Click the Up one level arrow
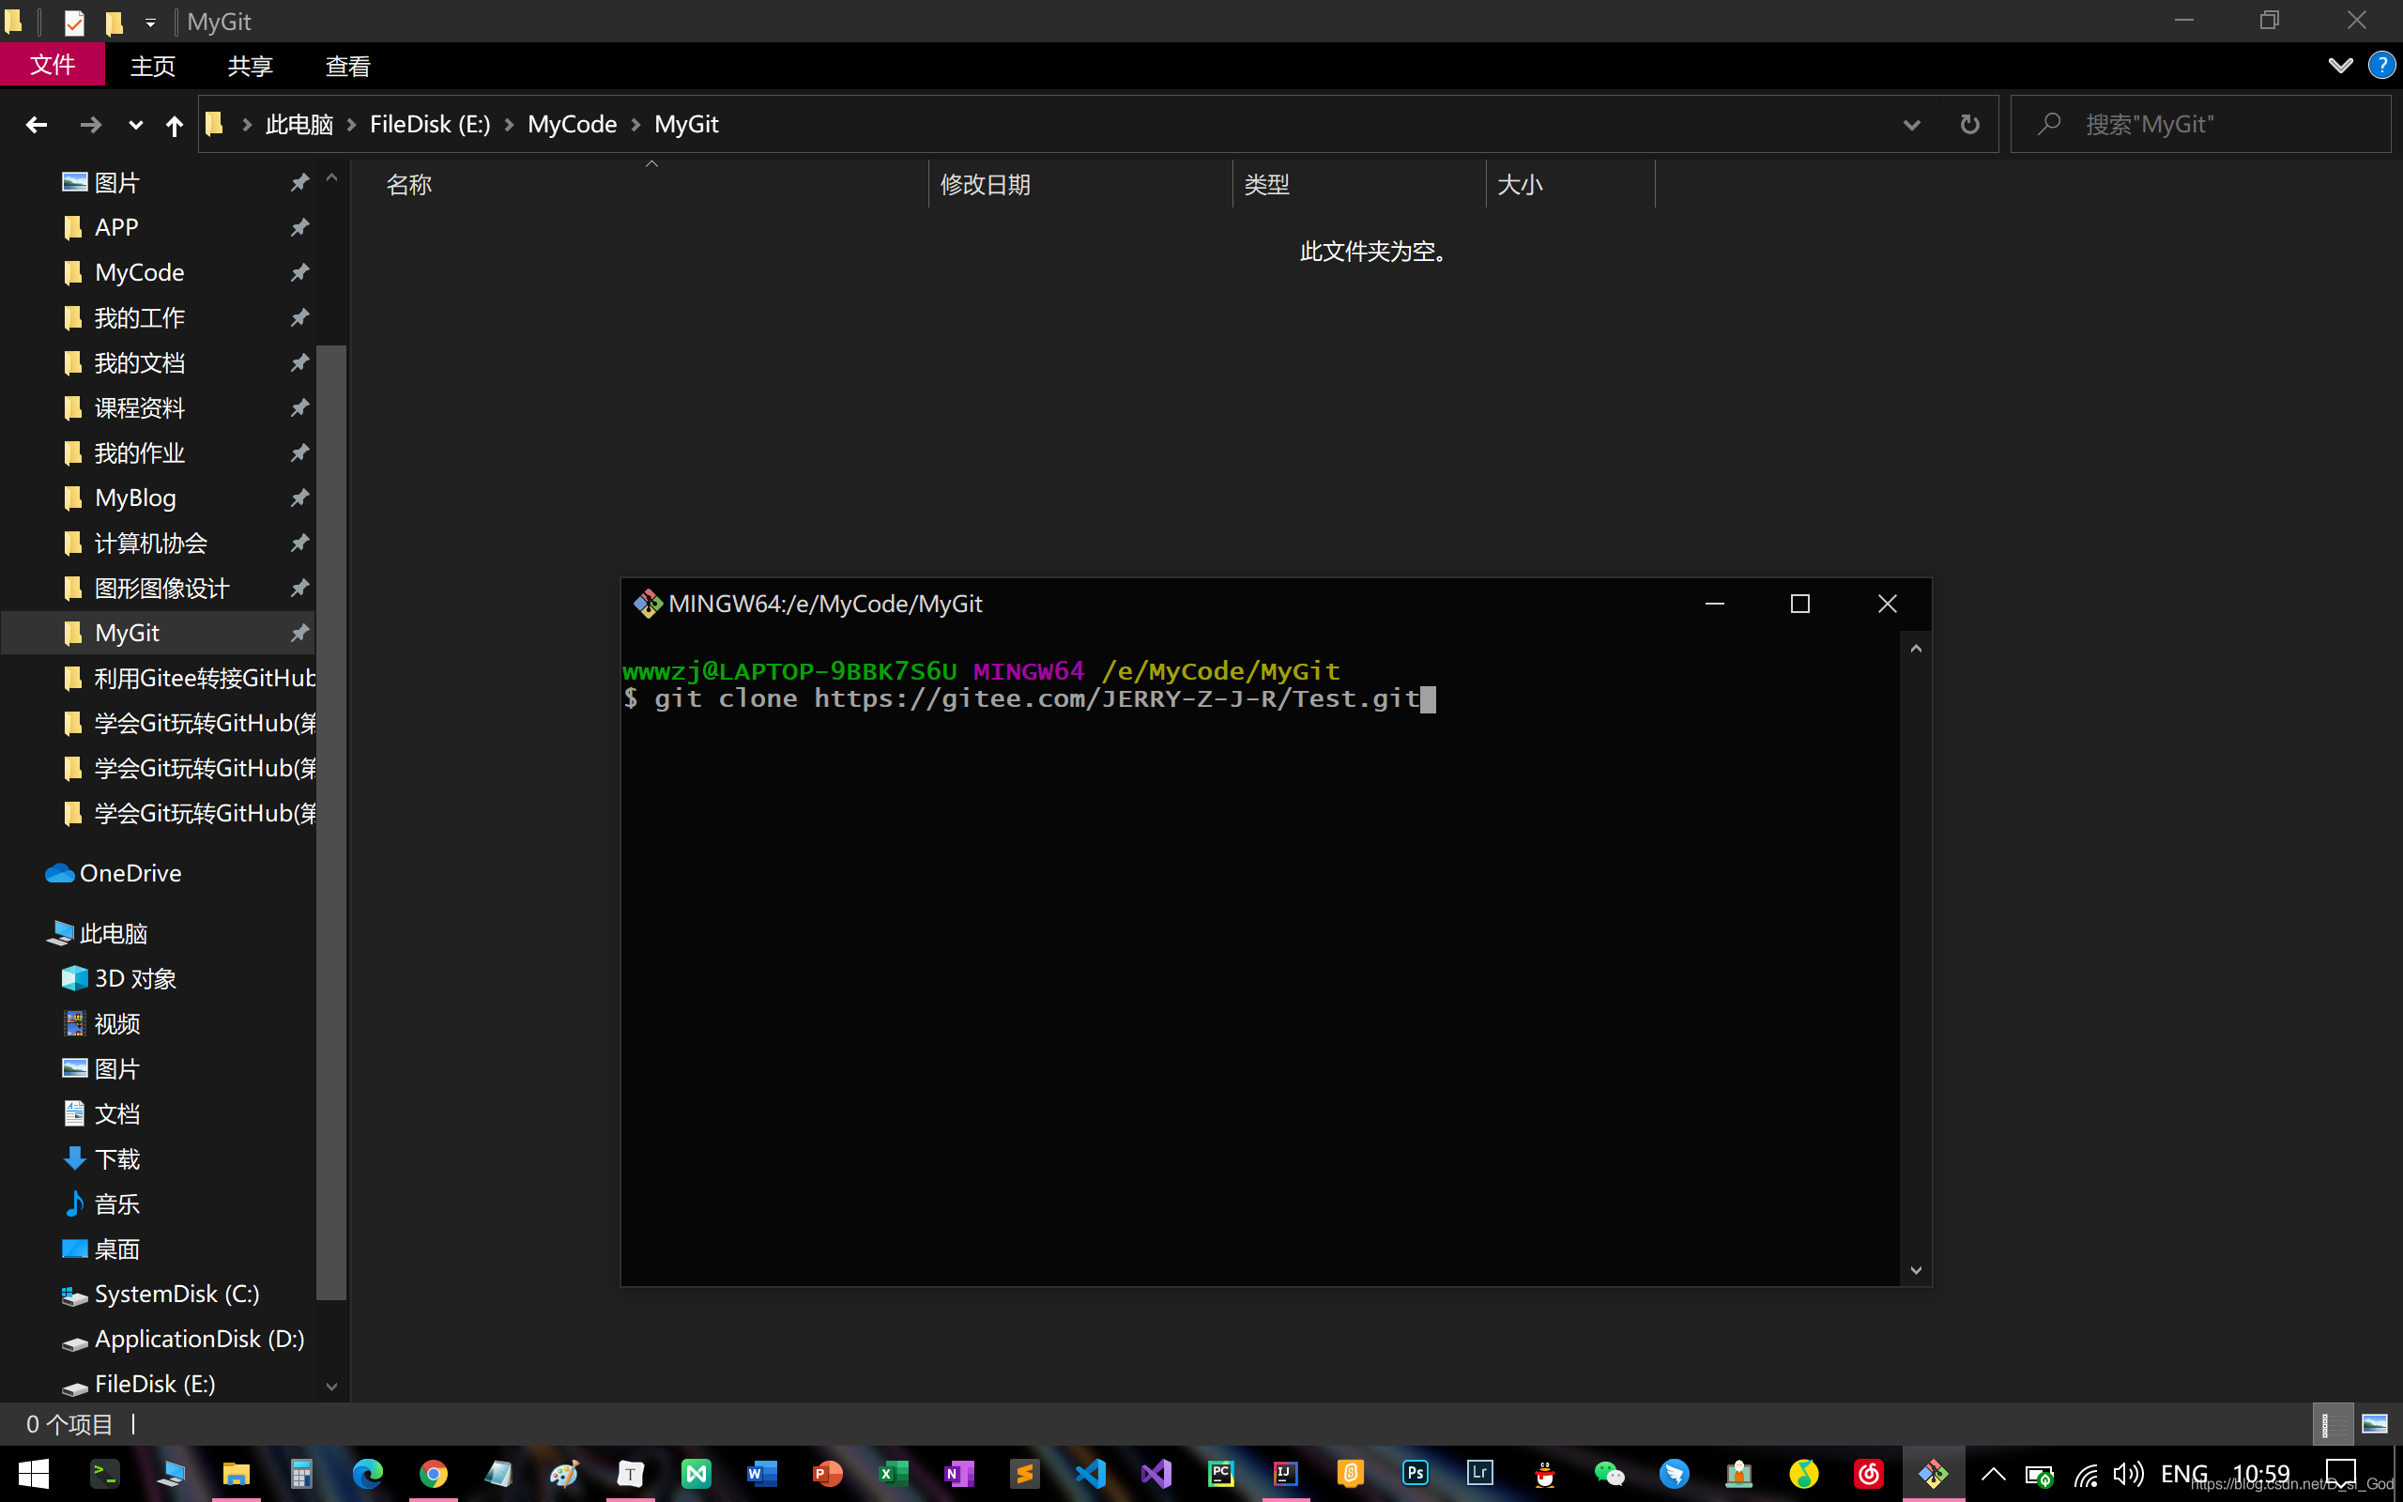The height and width of the screenshot is (1502, 2403). (x=175, y=125)
